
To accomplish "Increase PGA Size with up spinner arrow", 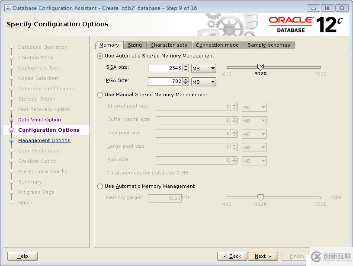I will click(x=186, y=79).
